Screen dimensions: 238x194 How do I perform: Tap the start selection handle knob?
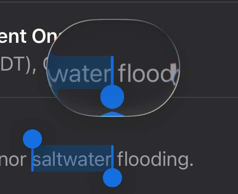coord(32,139)
